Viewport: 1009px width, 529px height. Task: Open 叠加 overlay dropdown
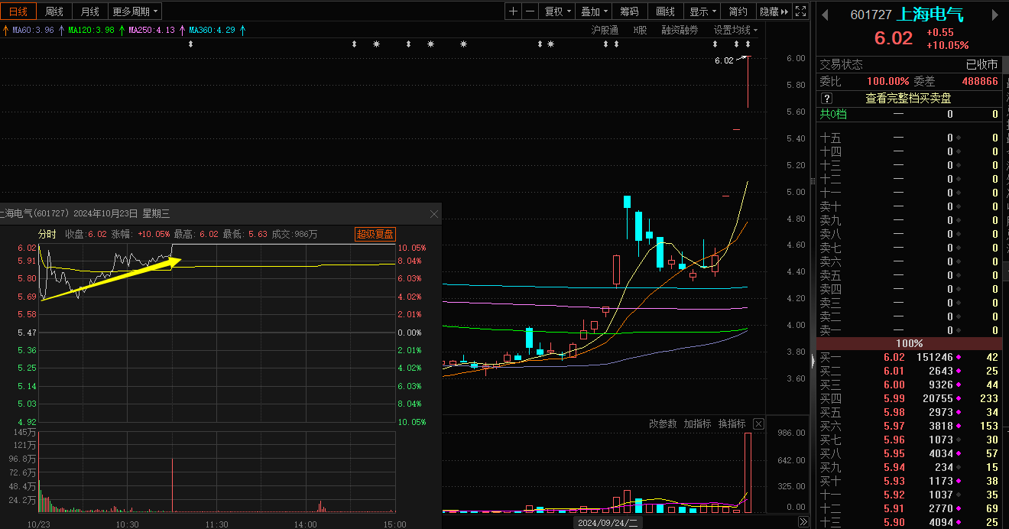[x=594, y=11]
